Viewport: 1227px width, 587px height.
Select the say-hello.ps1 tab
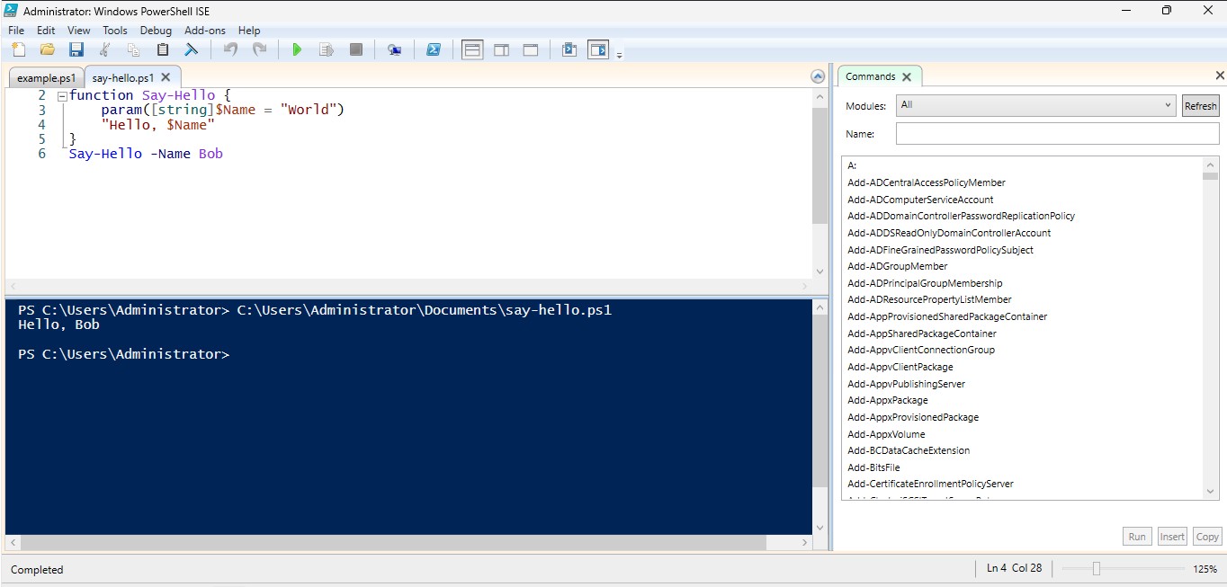point(123,78)
